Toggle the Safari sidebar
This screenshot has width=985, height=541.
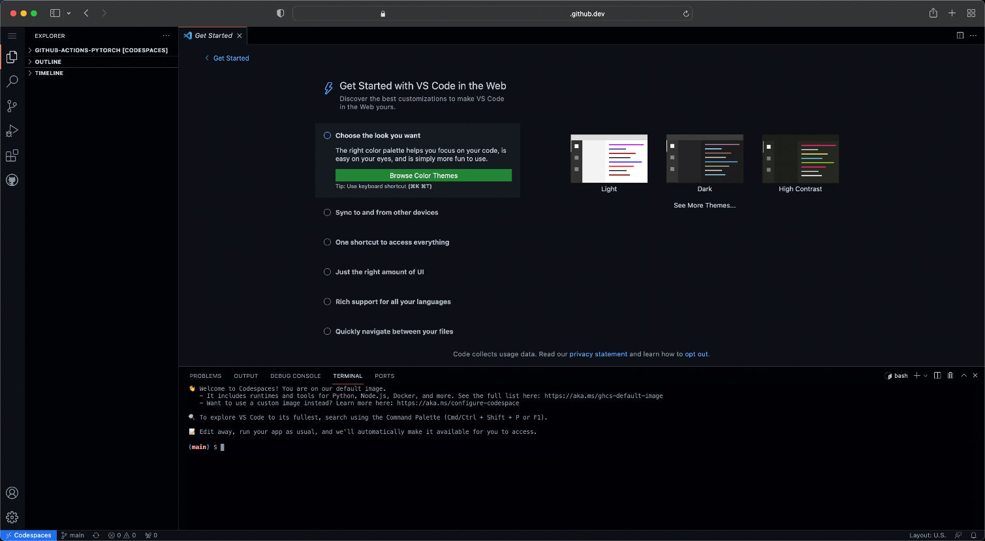pos(55,13)
